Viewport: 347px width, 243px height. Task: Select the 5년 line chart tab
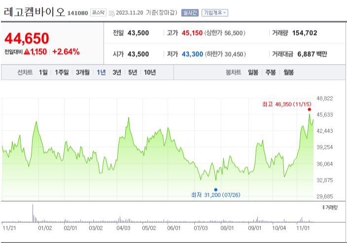coord(133,72)
